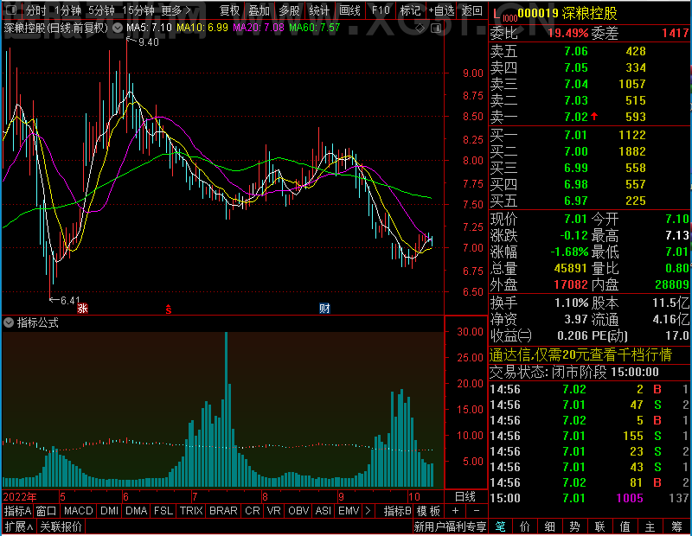Click the 通达信 千档行情 advertisement link
The width and height of the screenshot is (692, 536).
tap(580, 354)
